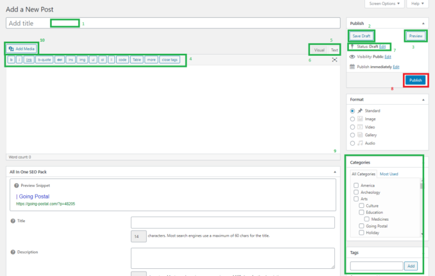Check the Going Postal category
The width and height of the screenshot is (435, 276).
coord(361,226)
